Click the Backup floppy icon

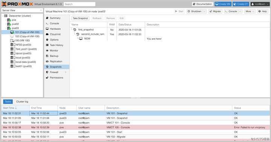[47, 56]
